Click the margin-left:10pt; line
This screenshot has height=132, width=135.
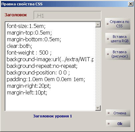[x=27, y=93]
